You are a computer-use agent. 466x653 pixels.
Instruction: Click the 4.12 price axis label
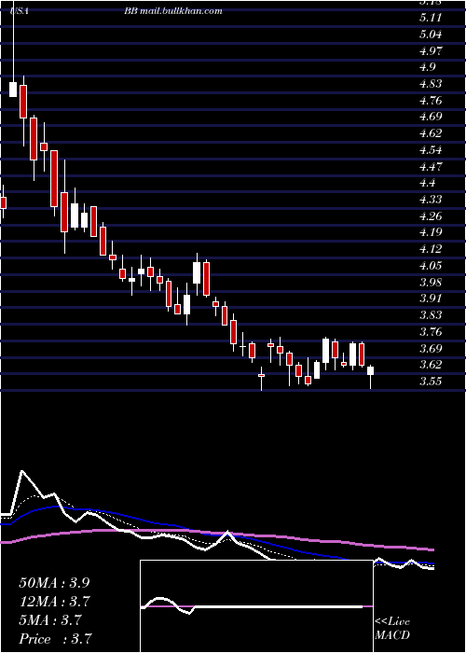(431, 249)
